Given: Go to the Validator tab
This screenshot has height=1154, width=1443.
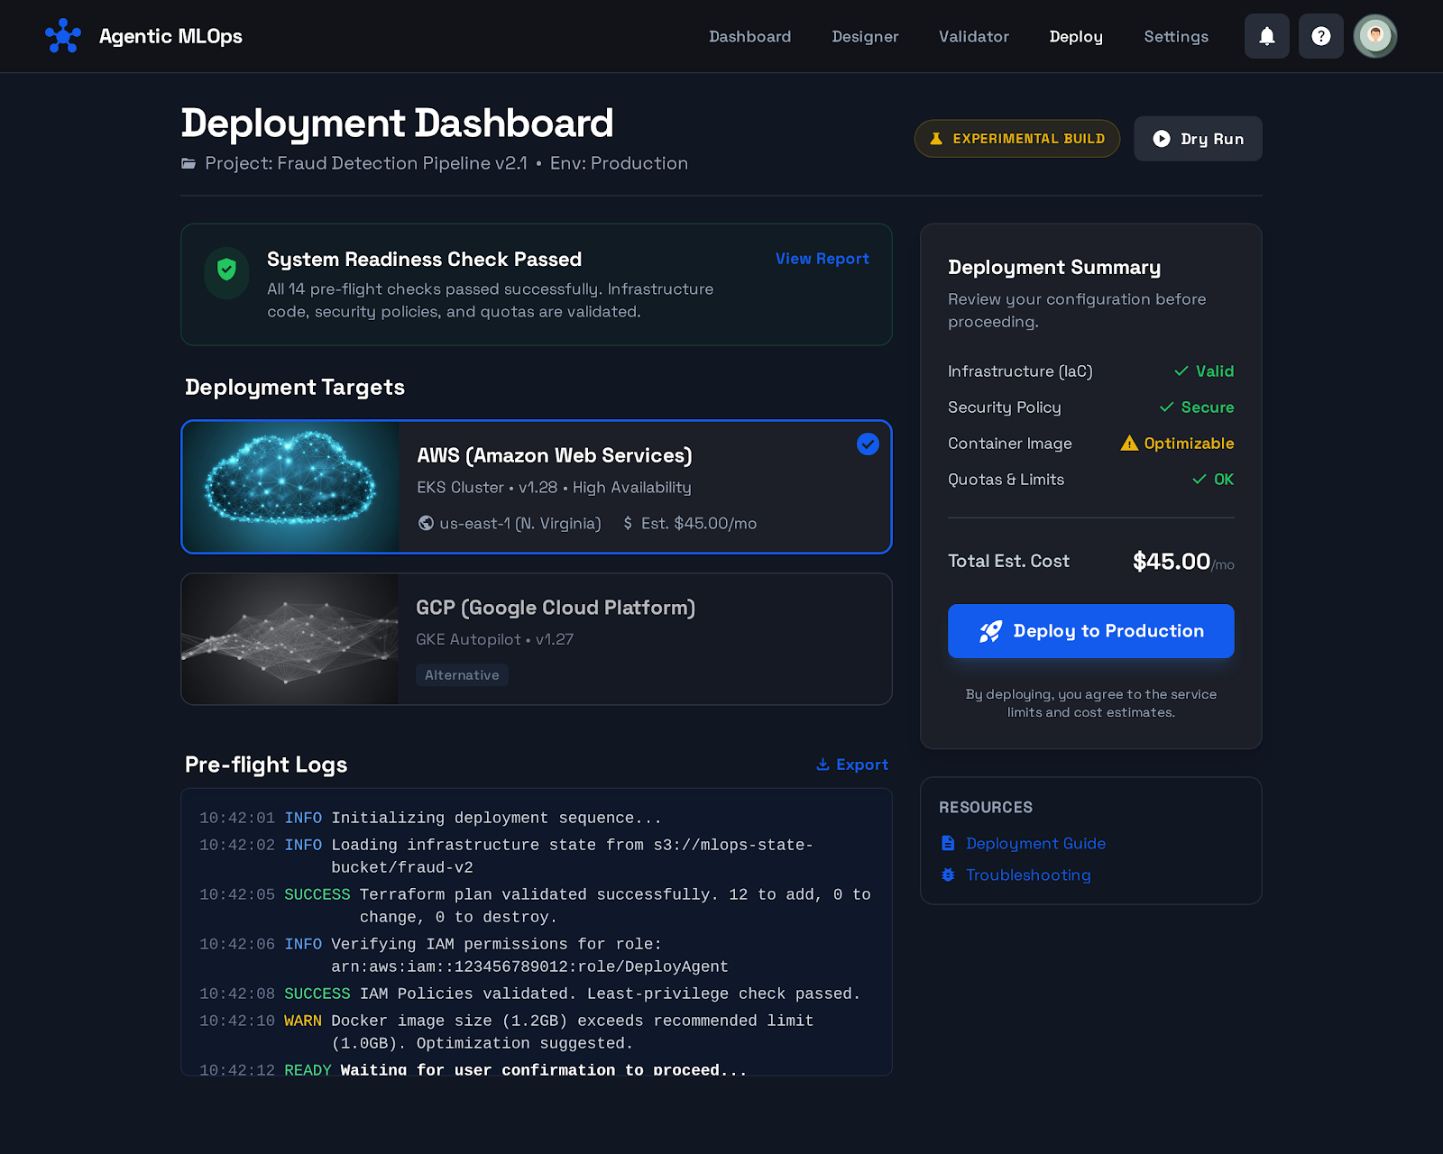Looking at the screenshot, I should pos(973,36).
